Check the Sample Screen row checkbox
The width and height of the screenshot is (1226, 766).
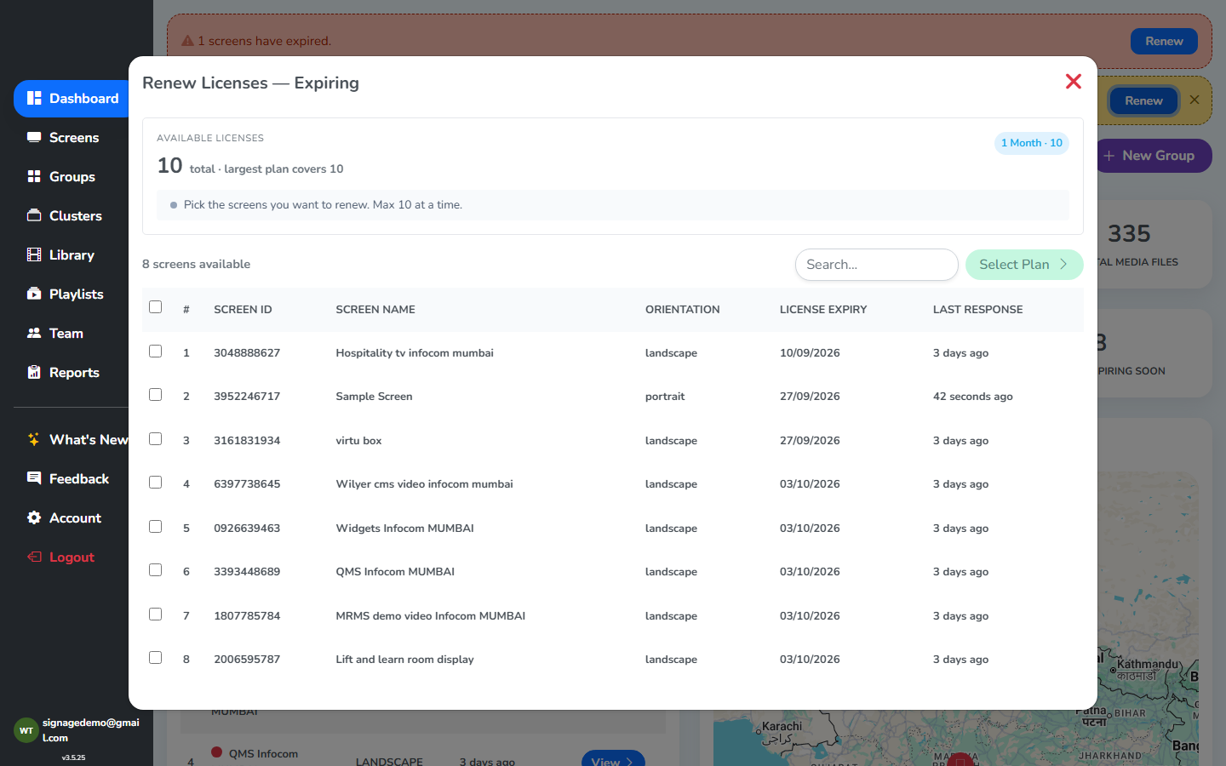tap(155, 395)
